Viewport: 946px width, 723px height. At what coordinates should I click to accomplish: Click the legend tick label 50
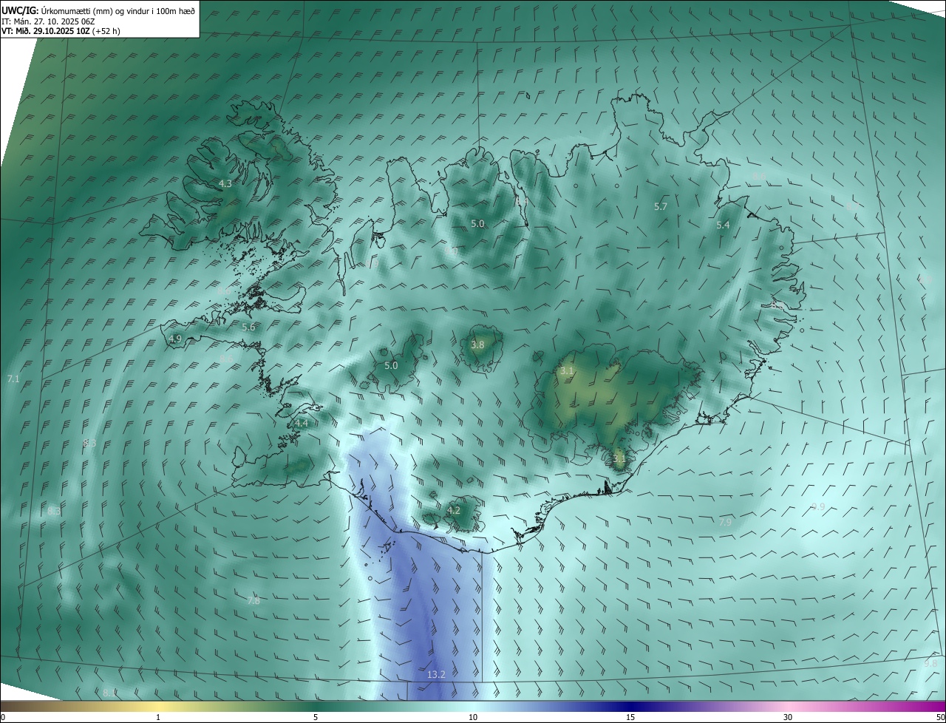pyautogui.click(x=940, y=717)
